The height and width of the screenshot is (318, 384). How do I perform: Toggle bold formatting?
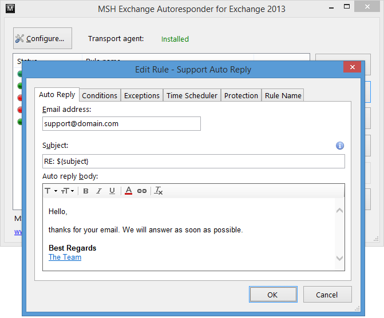click(x=86, y=191)
